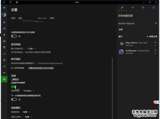This screenshot has height=119, width=160.
Task: Switch to the Parties tab icon
Action: coord(132,8)
